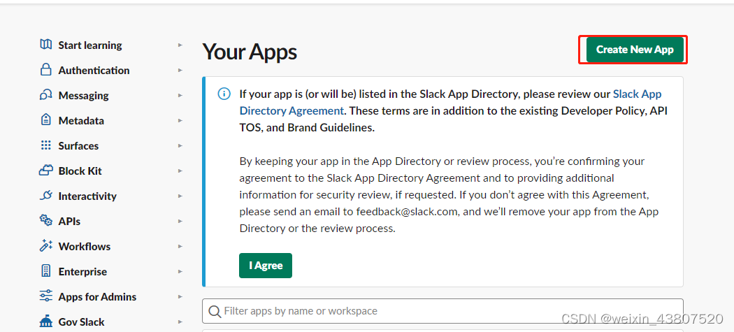Expand the Surfaces section arrow

(180, 145)
